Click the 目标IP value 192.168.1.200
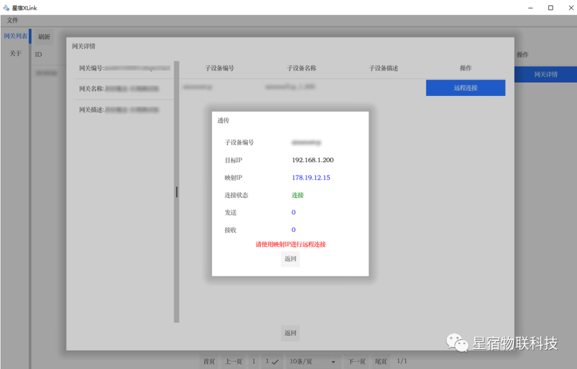This screenshot has height=369, width=577. [313, 160]
